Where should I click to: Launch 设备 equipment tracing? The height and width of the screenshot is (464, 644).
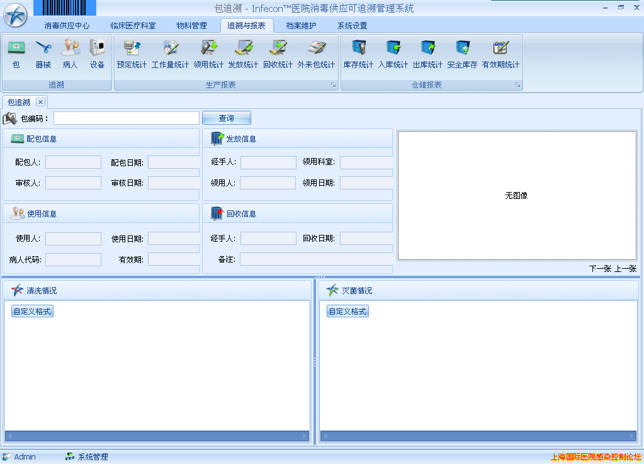96,52
